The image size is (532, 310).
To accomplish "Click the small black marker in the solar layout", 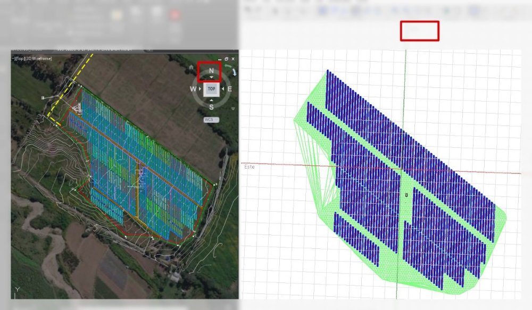I will 406,195.
